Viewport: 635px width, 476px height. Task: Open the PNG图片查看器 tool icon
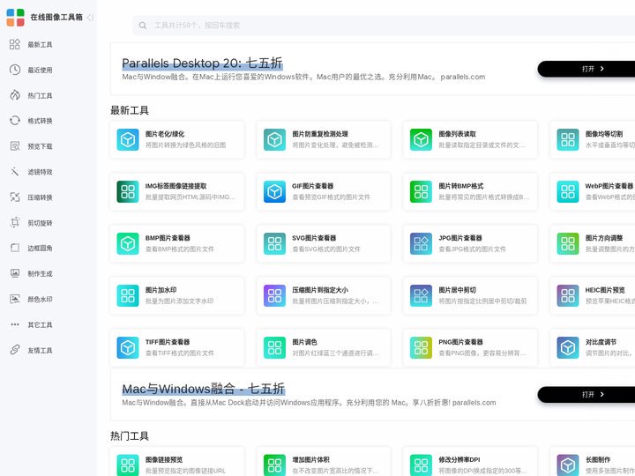(x=422, y=347)
